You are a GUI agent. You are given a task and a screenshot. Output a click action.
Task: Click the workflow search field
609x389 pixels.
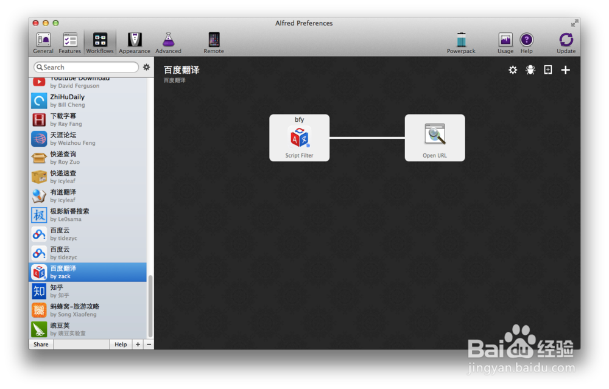pos(86,67)
